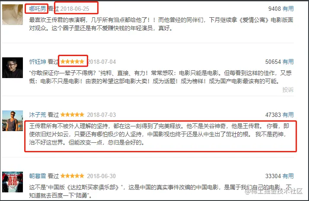
Task: Open 朝暮雪 user profile link
Action: pos(38,176)
